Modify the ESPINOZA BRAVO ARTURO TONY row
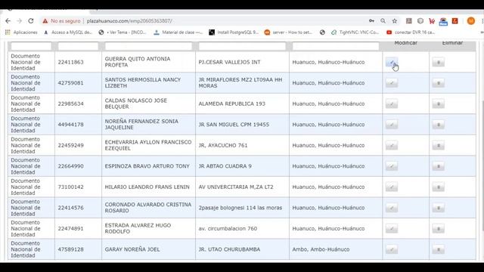This screenshot has height=272, width=484. pos(392,166)
